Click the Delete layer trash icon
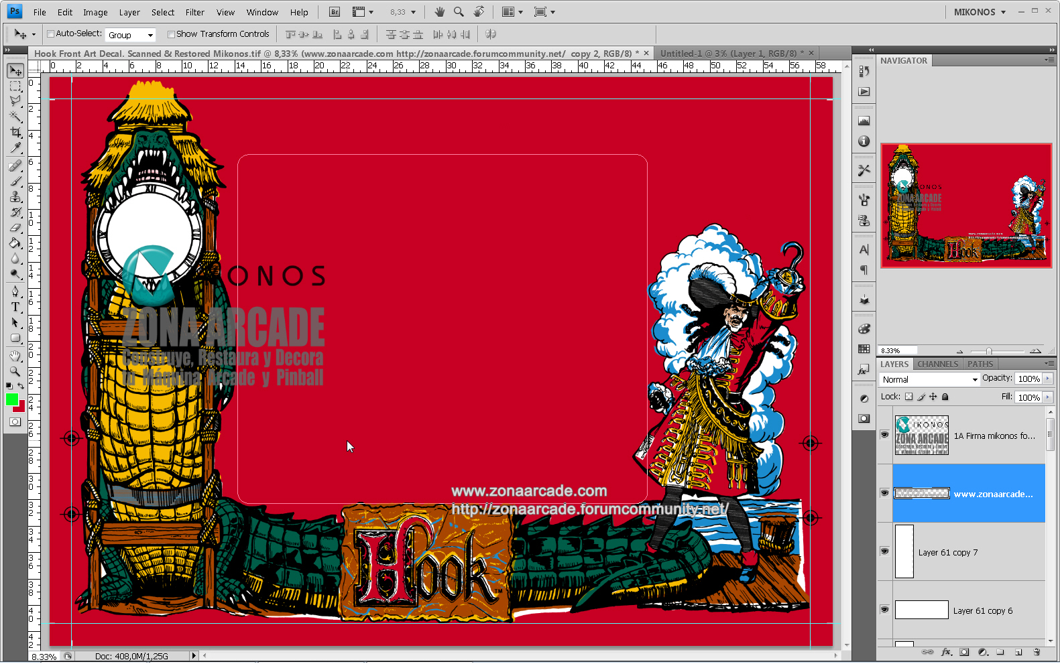The width and height of the screenshot is (1060, 664). click(x=1037, y=652)
